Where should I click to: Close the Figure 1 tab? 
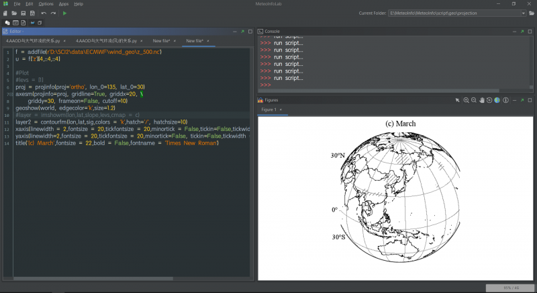(x=281, y=109)
